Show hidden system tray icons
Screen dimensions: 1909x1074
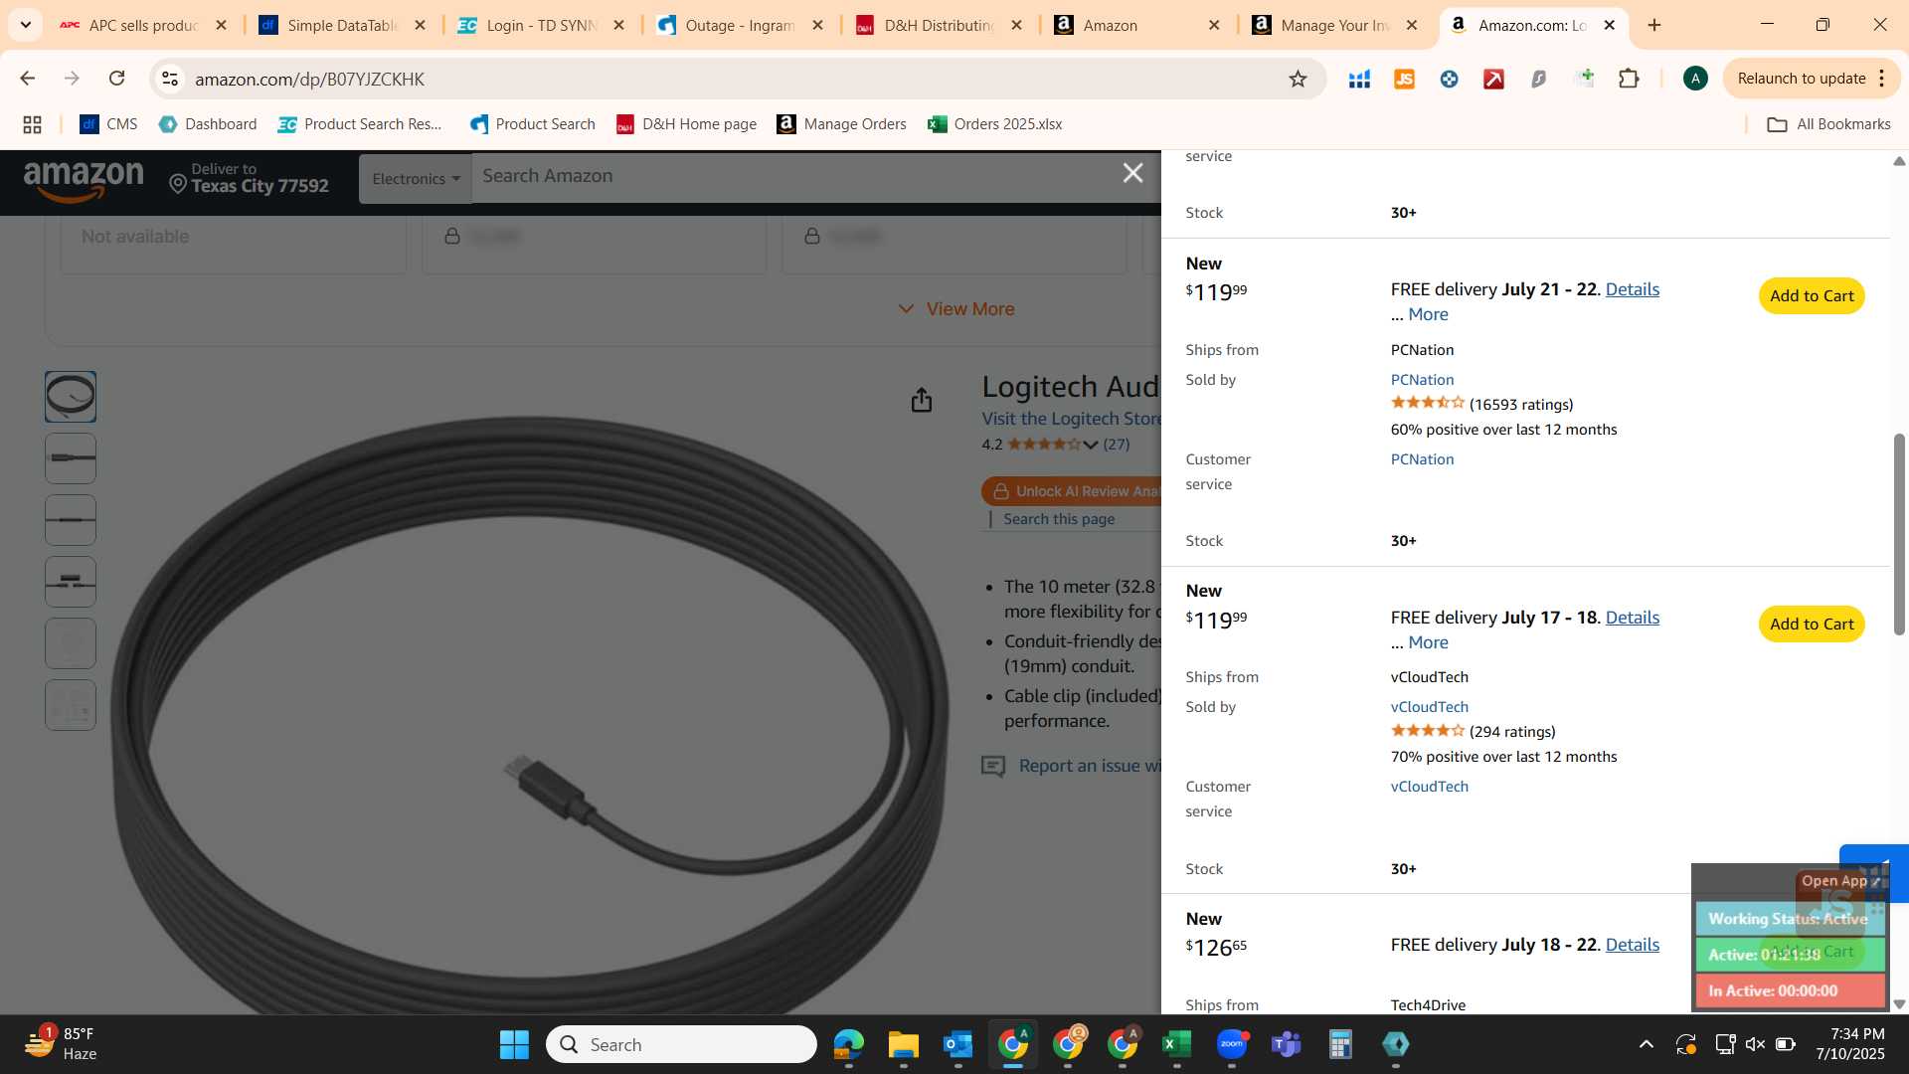click(x=1647, y=1044)
